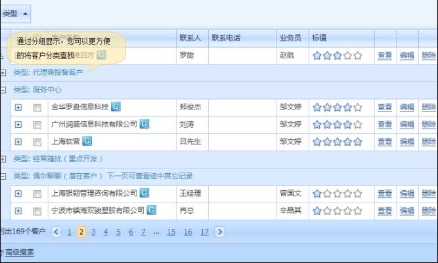The height and width of the screenshot is (263, 438).
Task: Tick checkbox for 广州润盛信息科技有限公司
Action: pyautogui.click(x=37, y=125)
